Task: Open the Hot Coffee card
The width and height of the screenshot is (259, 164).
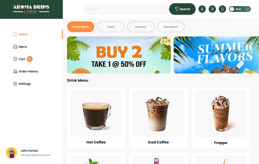Action: (96, 118)
